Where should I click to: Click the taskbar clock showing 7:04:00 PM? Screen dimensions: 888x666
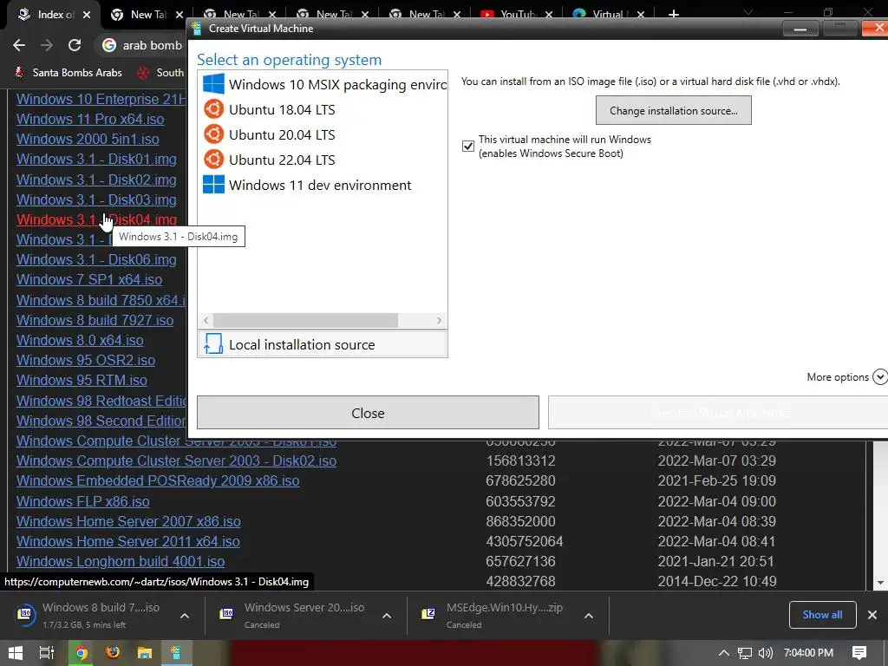[x=808, y=653]
